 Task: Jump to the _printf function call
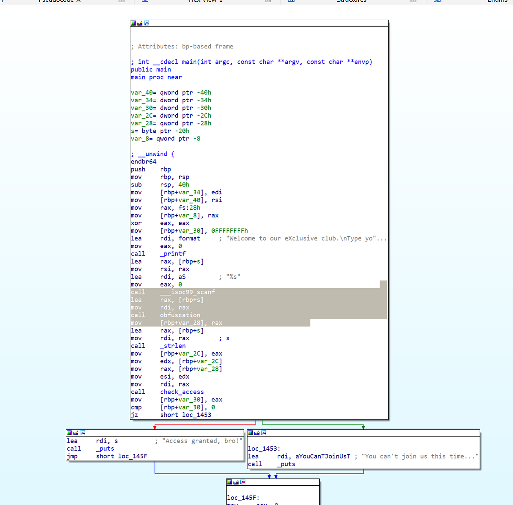pos(173,253)
